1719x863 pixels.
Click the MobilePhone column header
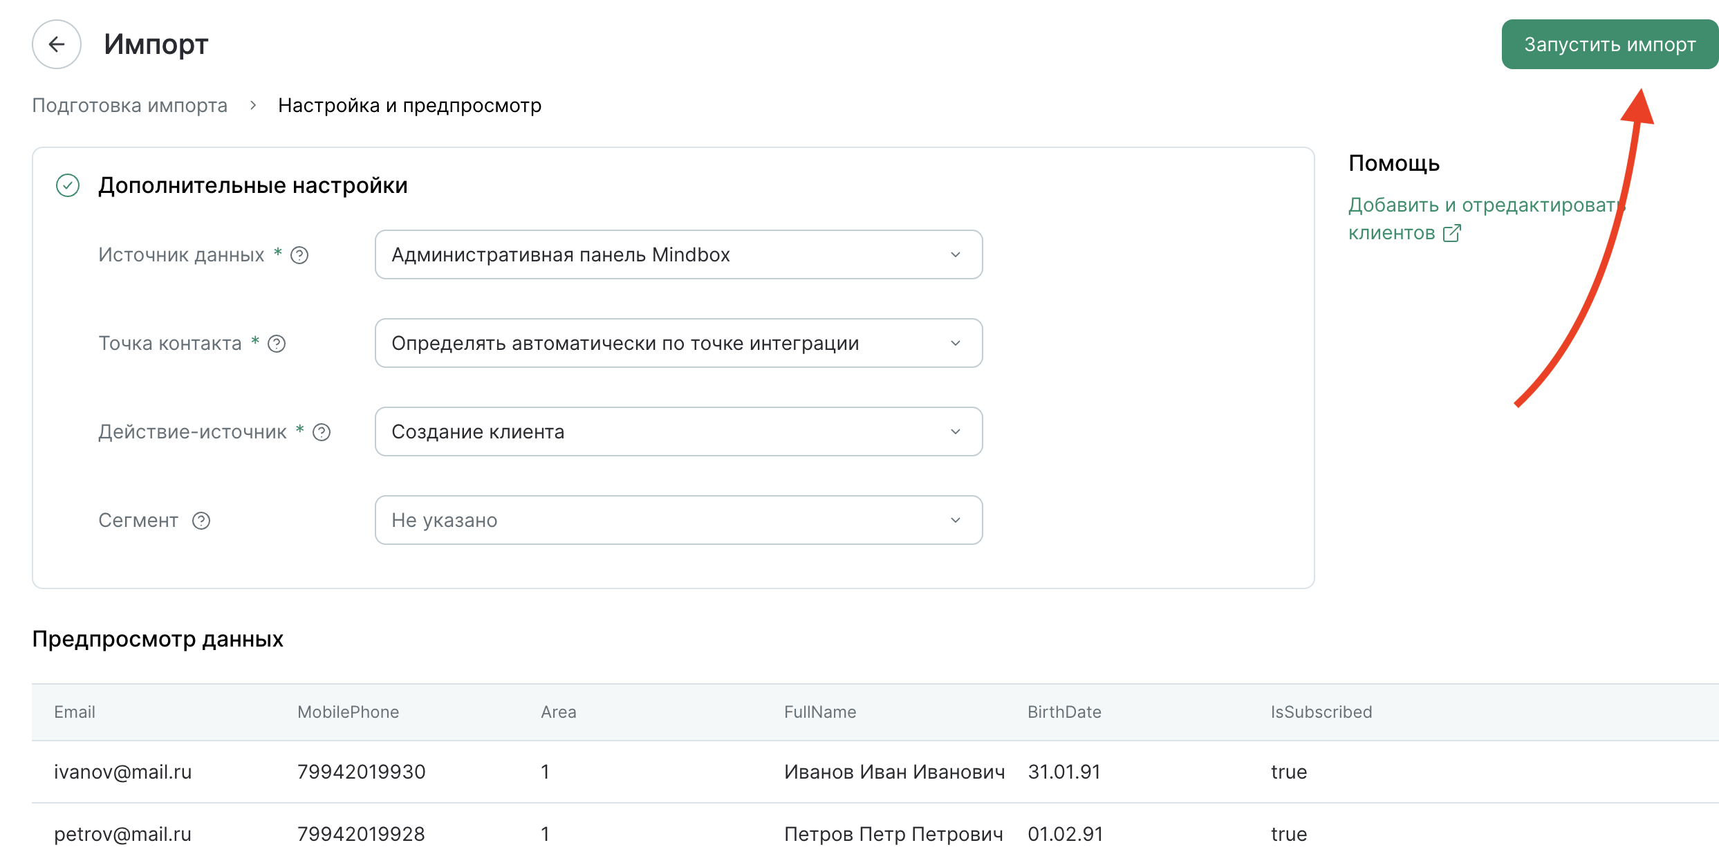348,712
